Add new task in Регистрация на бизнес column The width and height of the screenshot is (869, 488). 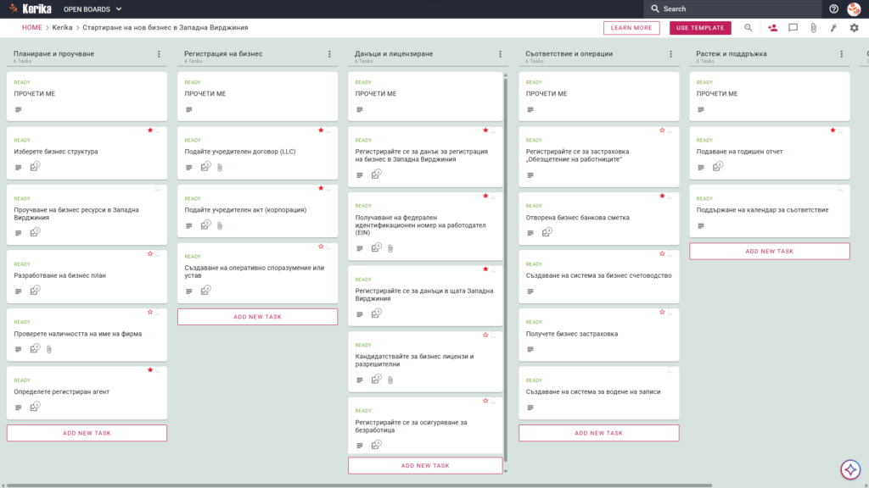pos(258,317)
